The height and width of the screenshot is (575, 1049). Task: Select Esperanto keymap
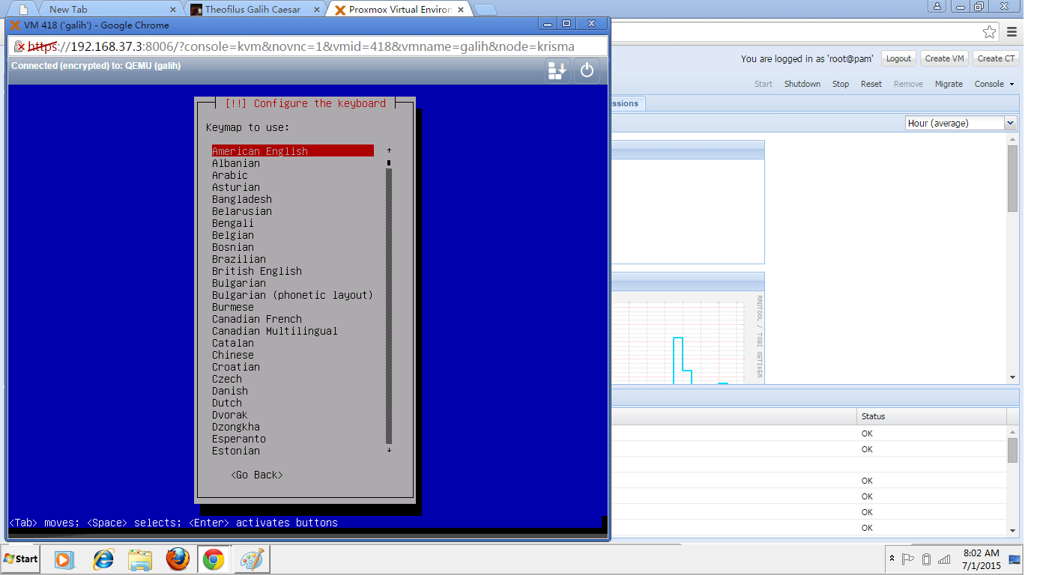[x=239, y=439]
